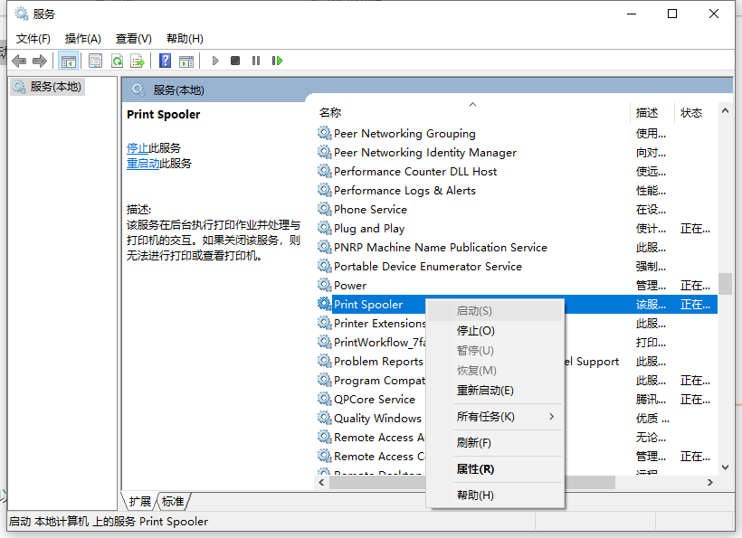Click the Stop service square icon
742x538 pixels.
tap(235, 61)
